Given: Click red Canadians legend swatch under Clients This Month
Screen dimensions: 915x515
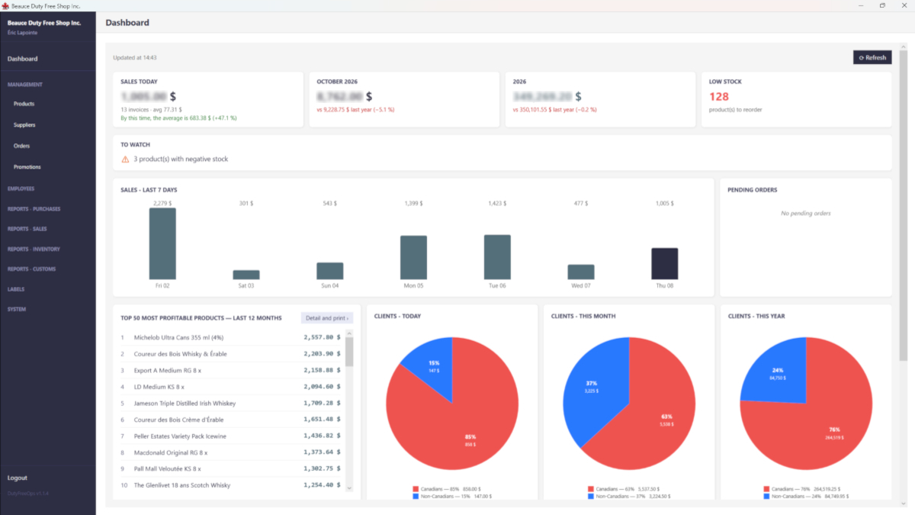Looking at the screenshot, I should [x=591, y=489].
